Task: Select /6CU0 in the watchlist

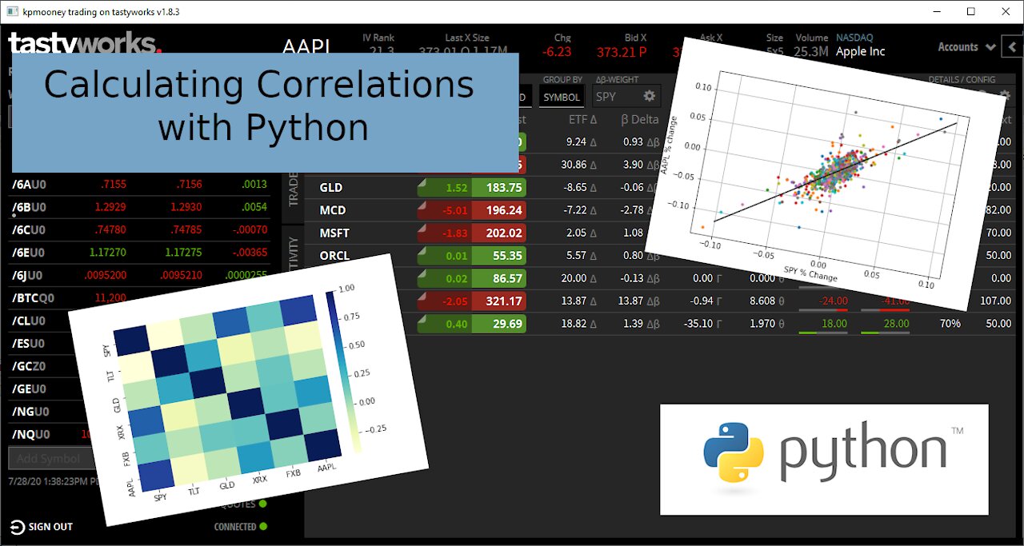Action: click(29, 230)
